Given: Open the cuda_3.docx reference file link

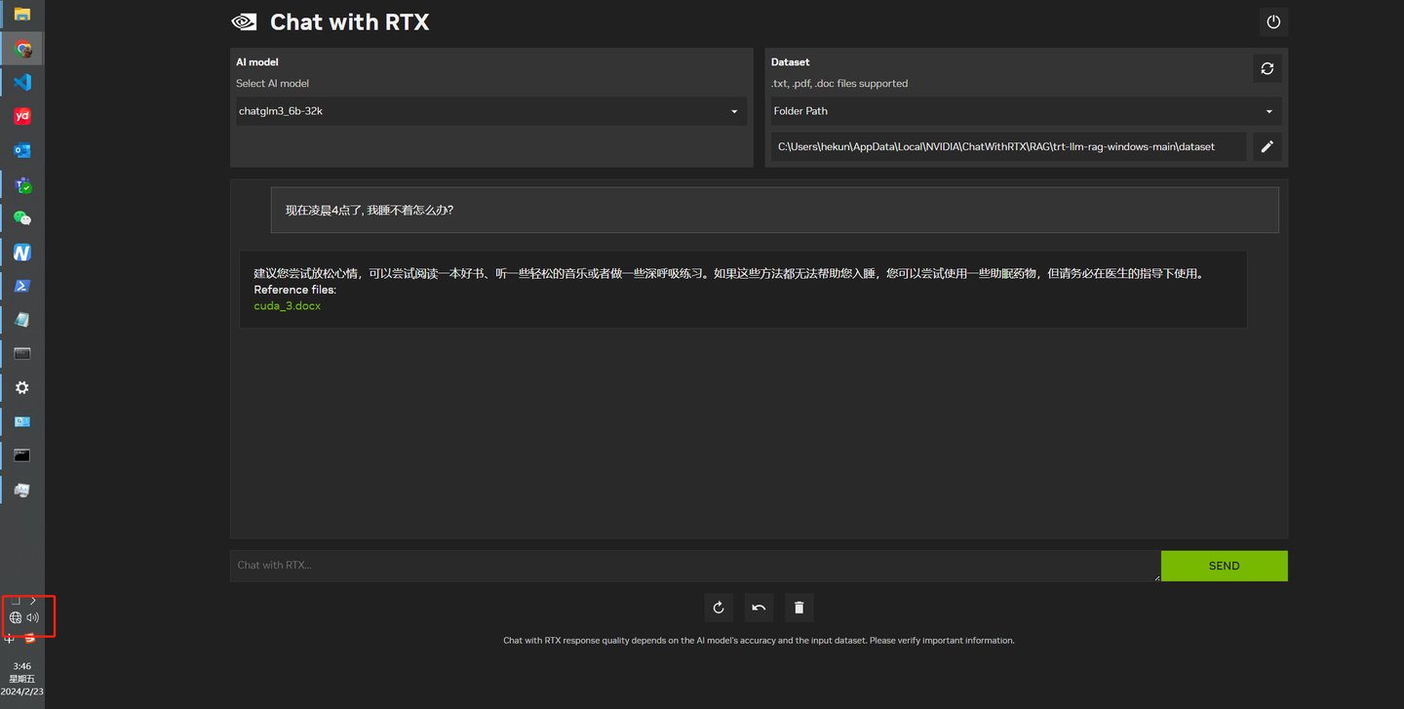Looking at the screenshot, I should point(287,305).
